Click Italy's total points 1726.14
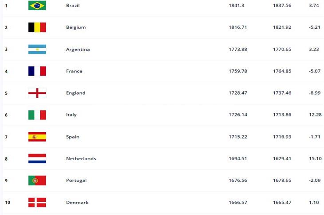Viewport: 324px width, 215px height. click(x=238, y=115)
